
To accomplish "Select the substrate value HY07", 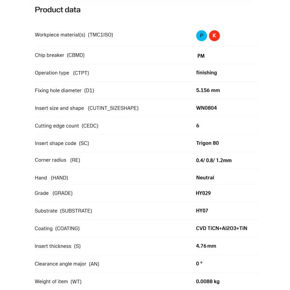I will (x=203, y=211).
